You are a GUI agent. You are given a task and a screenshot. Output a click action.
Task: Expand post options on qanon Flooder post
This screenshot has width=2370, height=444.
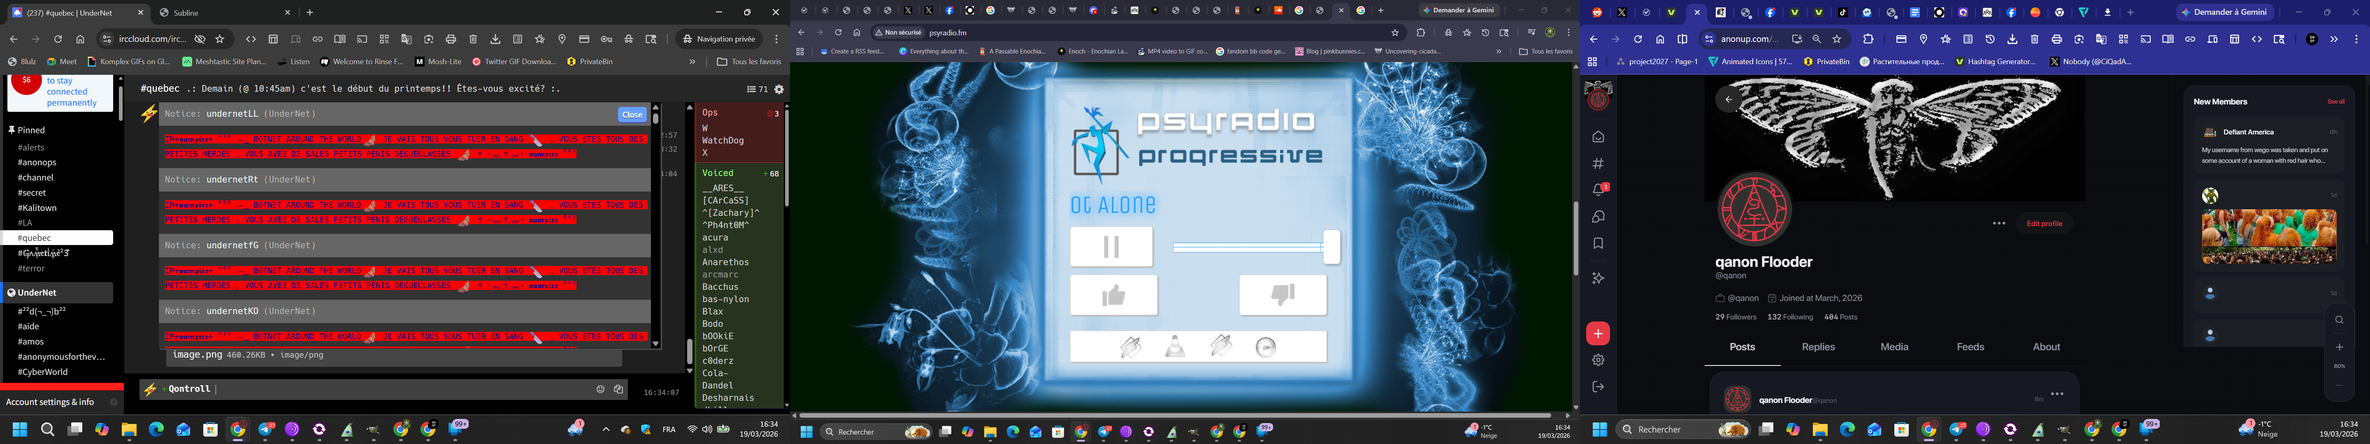click(x=2057, y=394)
